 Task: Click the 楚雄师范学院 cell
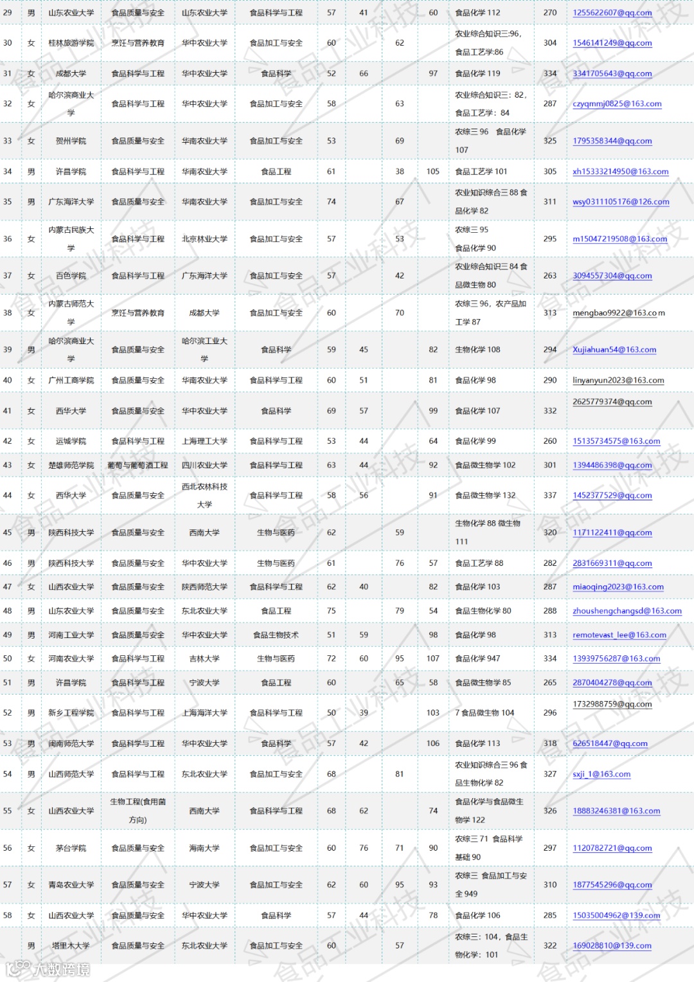point(71,465)
